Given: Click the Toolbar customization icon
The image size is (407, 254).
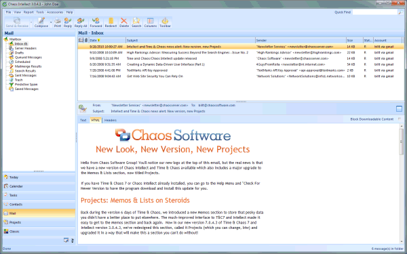Looking at the screenshot, I should 165,22.
